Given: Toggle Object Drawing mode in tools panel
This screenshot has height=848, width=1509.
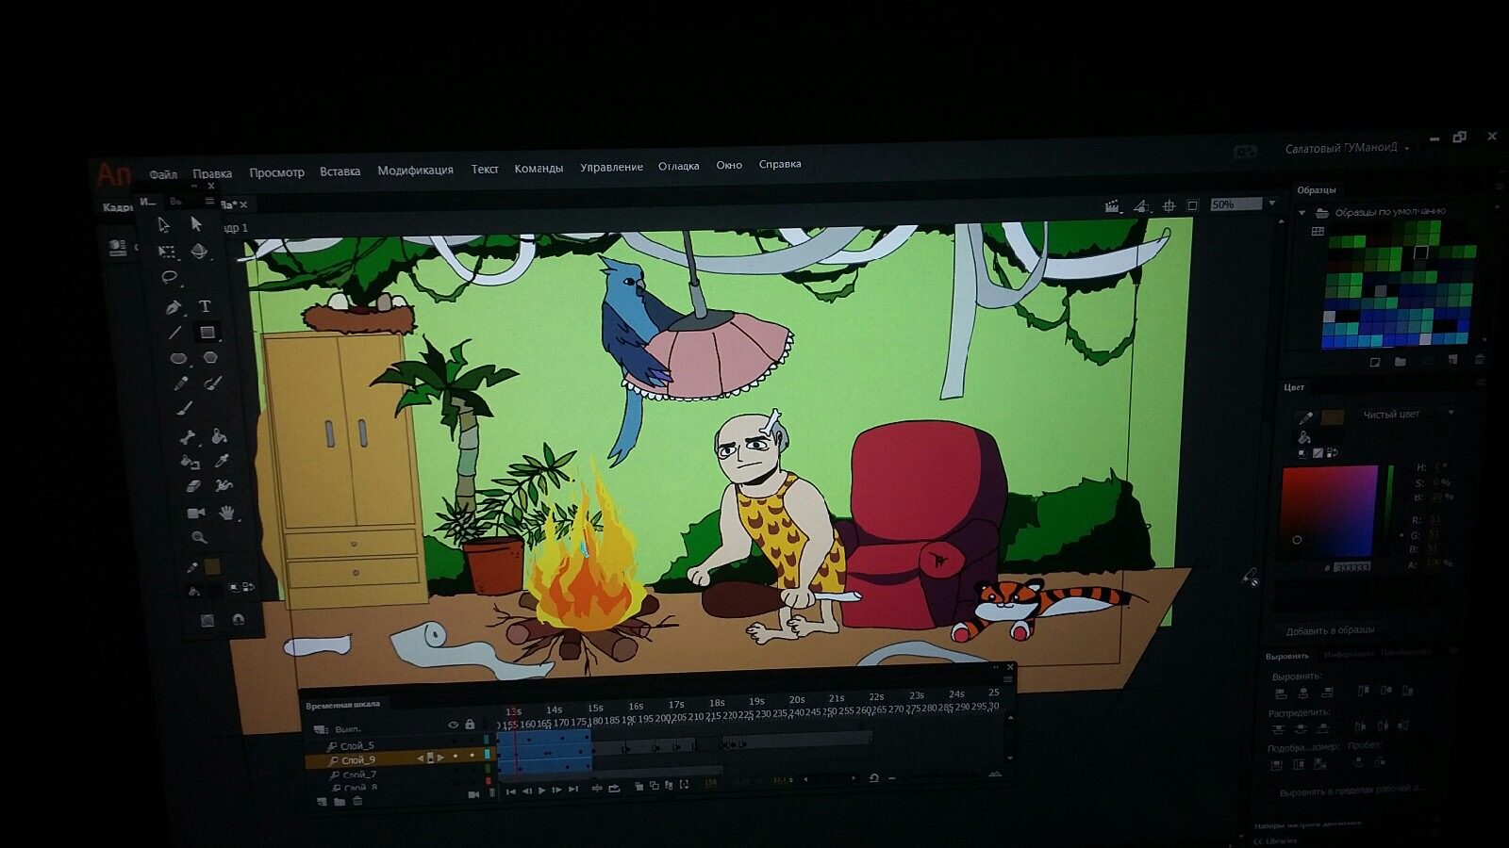Looking at the screenshot, I should [207, 620].
